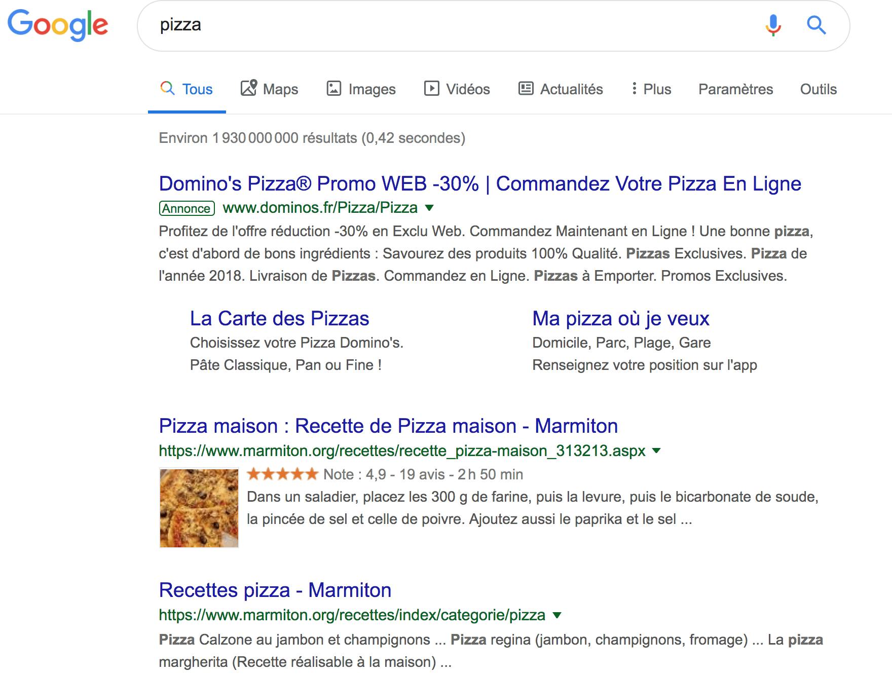Click the marmiton.org recette_pizza-maison URL
The image size is (892, 675).
[x=402, y=451]
